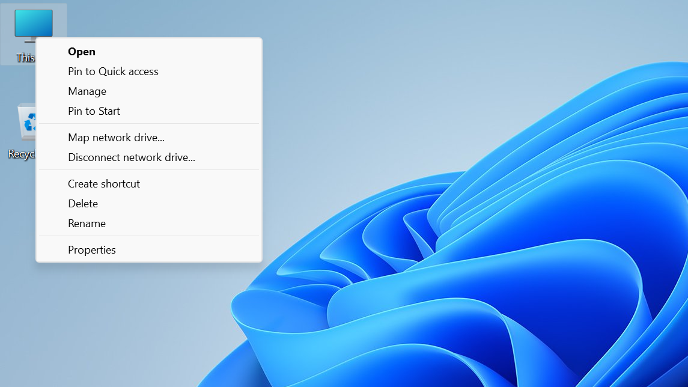Screen dimensions: 688x387
Task: Select Disconnect network drive... entry
Action: pos(132,157)
